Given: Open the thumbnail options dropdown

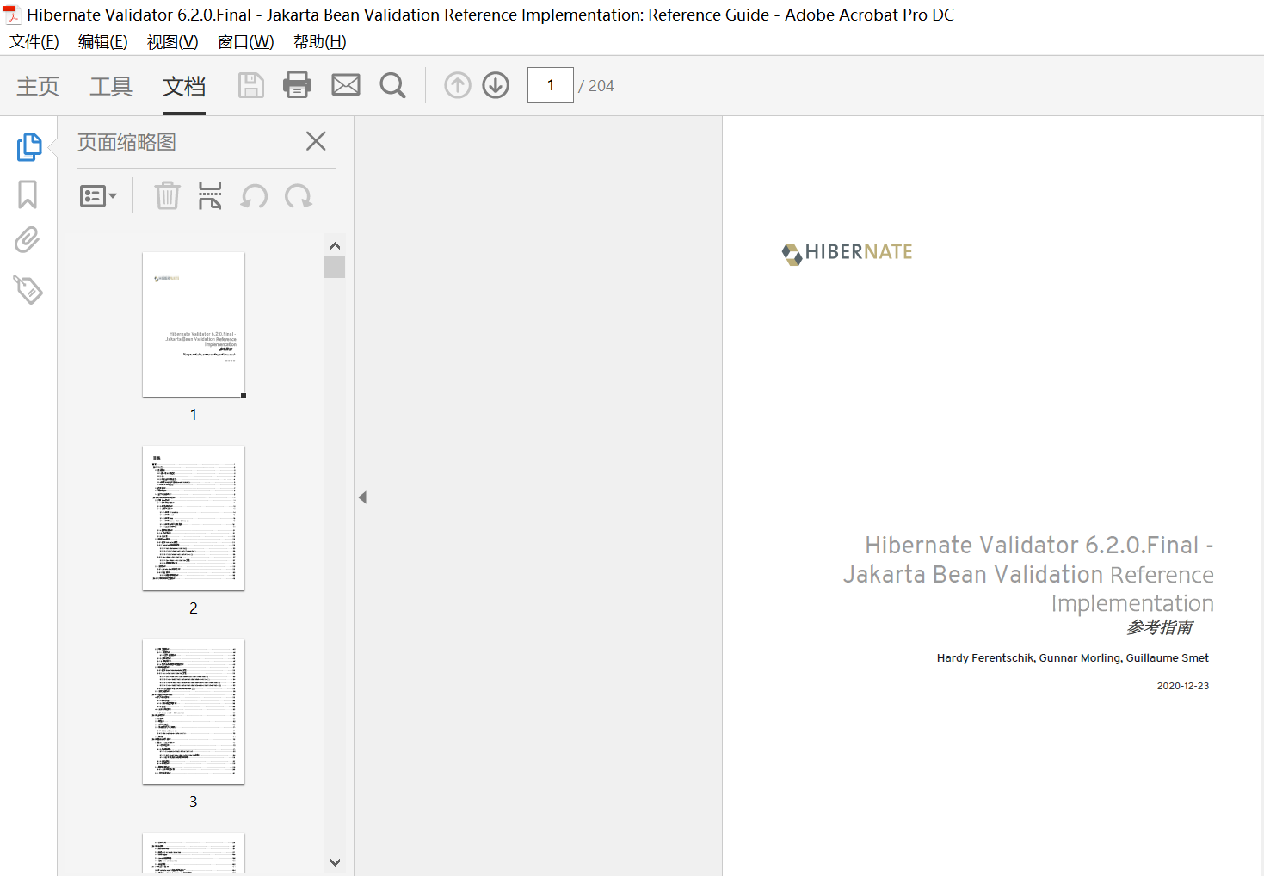Looking at the screenshot, I should [98, 195].
